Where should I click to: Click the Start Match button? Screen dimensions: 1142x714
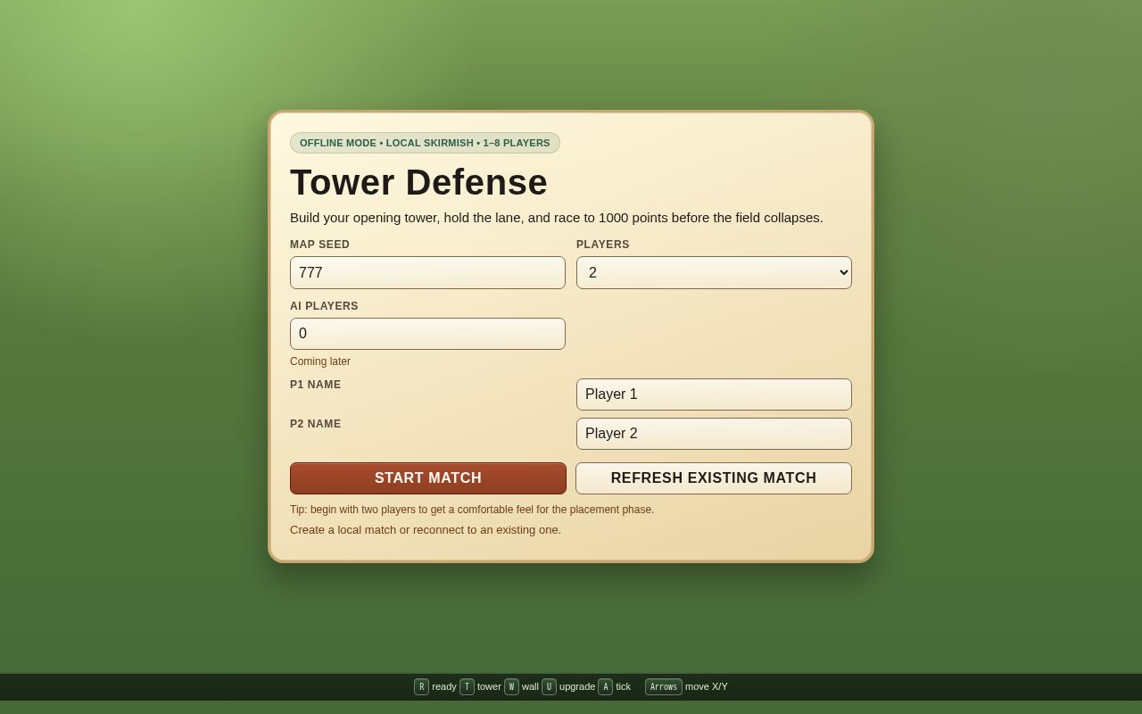[x=428, y=478]
